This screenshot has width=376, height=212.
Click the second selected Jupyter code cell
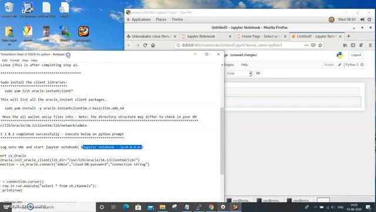click(x=293, y=102)
